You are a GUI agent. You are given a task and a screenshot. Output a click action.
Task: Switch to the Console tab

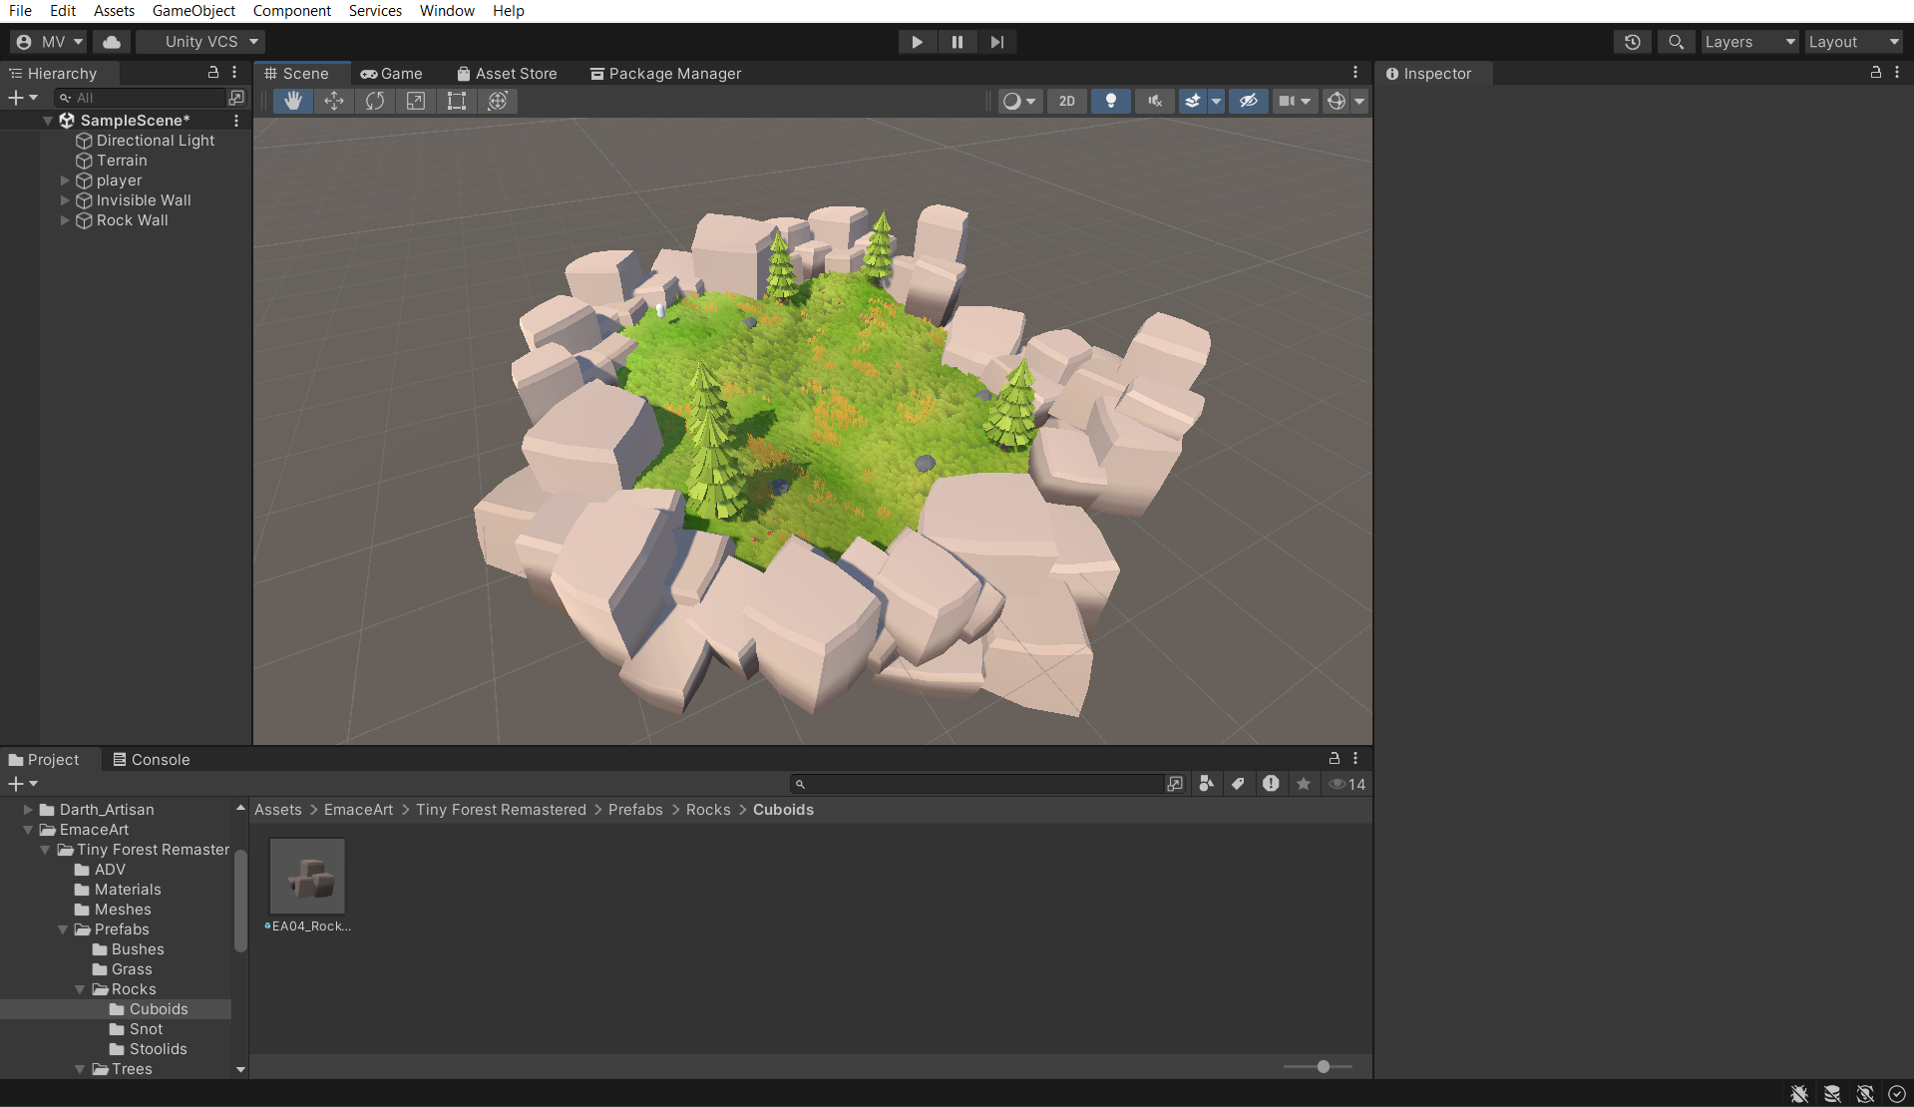(151, 760)
